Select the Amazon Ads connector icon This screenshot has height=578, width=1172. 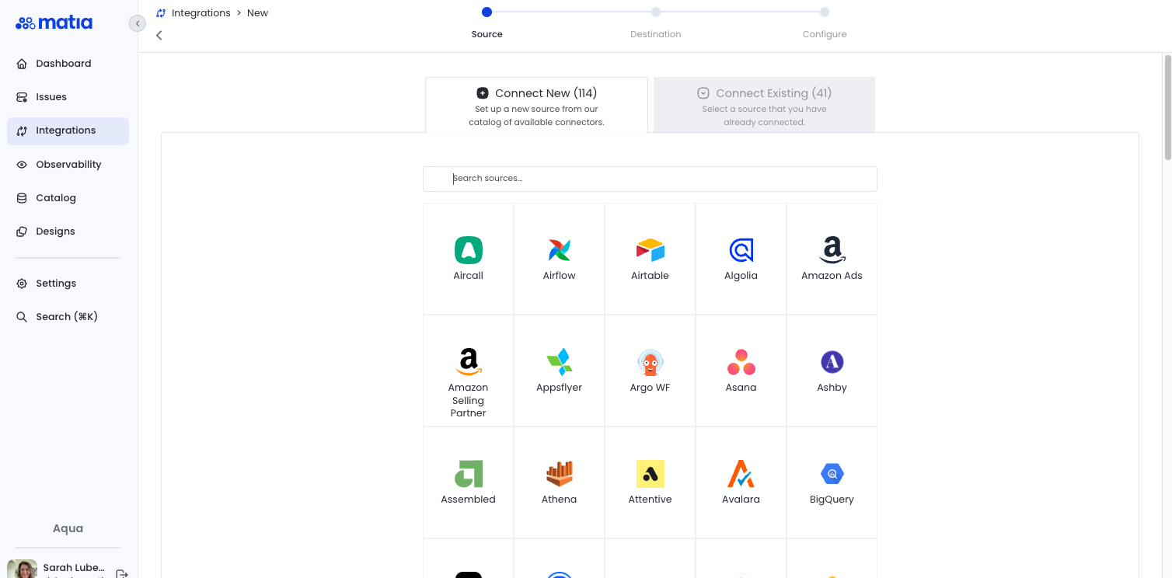point(832,250)
